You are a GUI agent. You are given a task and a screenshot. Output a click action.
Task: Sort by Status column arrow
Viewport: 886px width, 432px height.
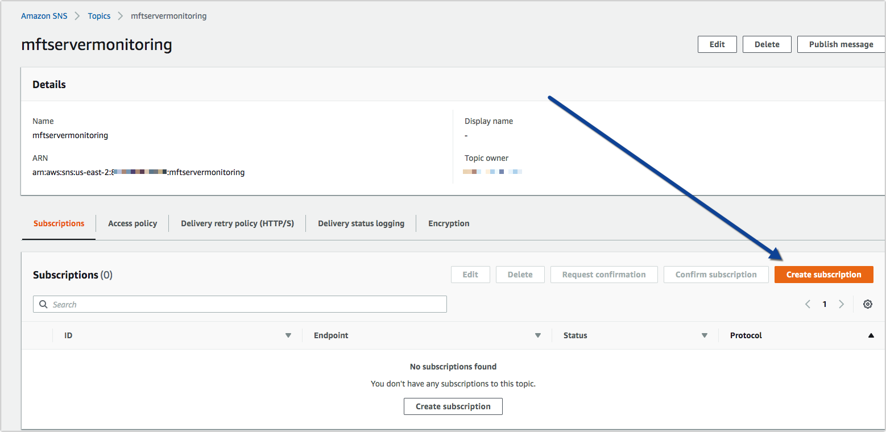(x=705, y=335)
